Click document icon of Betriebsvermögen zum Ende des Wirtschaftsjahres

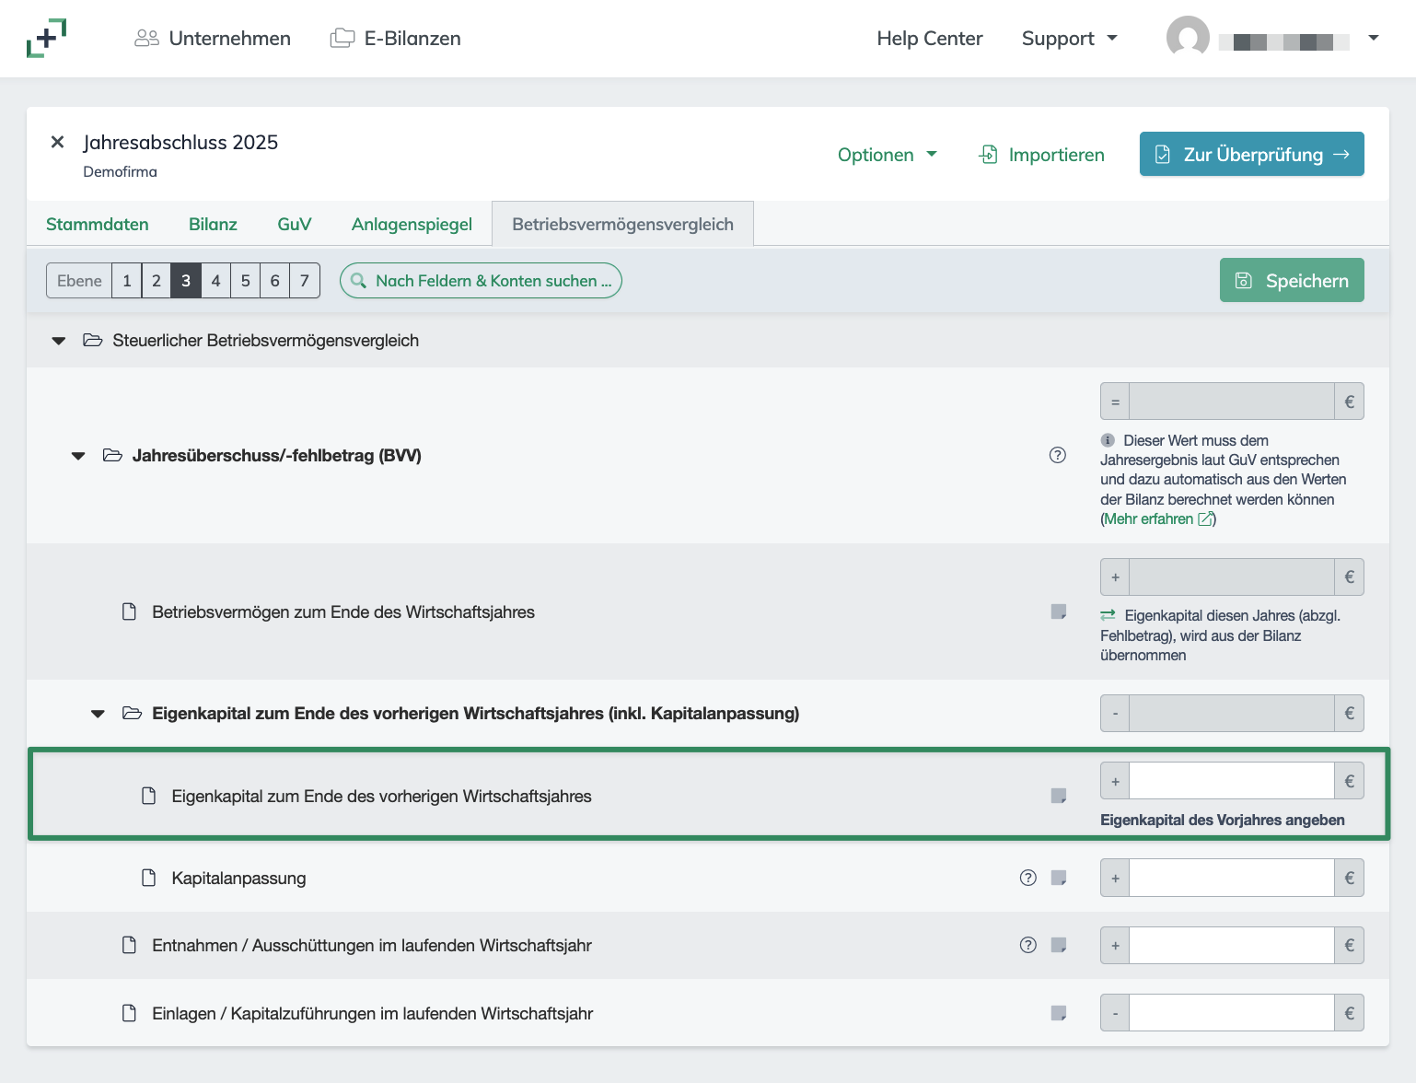[130, 612]
